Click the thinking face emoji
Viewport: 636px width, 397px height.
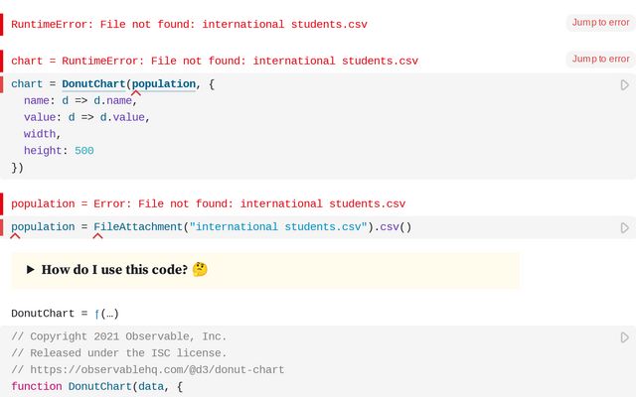click(200, 270)
